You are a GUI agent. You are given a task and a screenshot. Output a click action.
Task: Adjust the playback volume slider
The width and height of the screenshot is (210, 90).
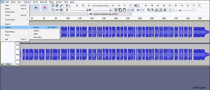[x=102, y=10]
